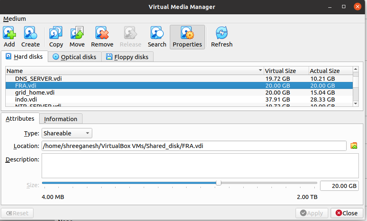Click the Apply button

[312, 213]
